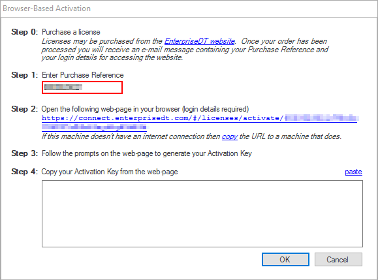Image resolution: width=378 pixels, height=280 pixels.
Task: Click the Enter Purchase Reference label
Action: point(83,75)
